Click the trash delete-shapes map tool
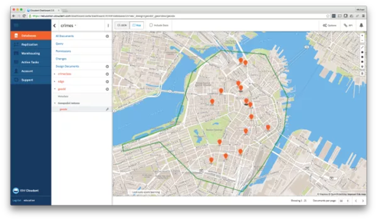Image resolution: width=377 pixels, height=220 pixels. pyautogui.click(x=362, y=74)
